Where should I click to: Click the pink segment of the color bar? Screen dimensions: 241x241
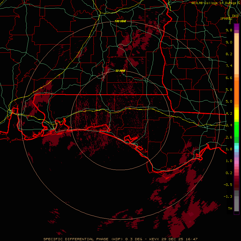(236, 162)
